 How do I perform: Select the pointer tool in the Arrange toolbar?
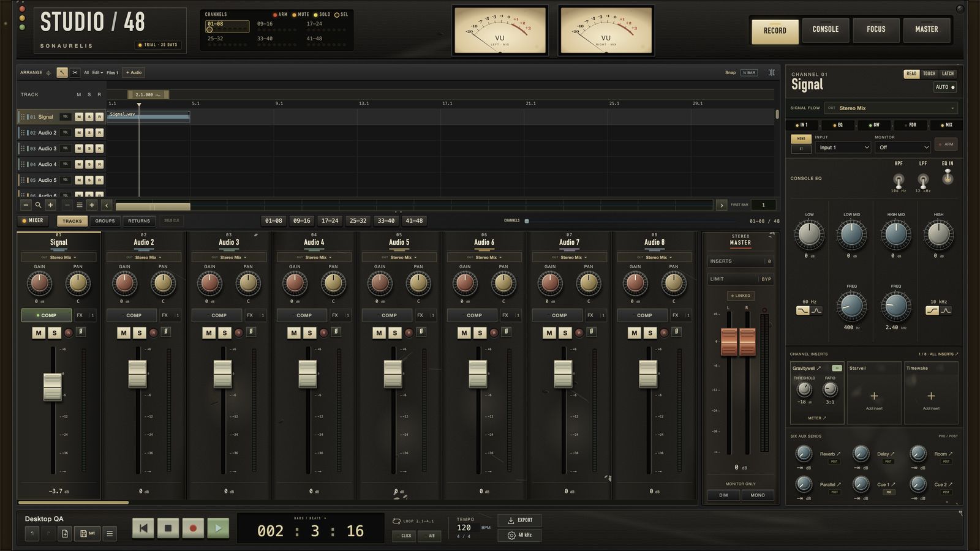pyautogui.click(x=62, y=72)
